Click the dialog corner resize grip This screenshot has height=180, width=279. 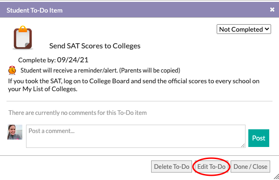276,177
